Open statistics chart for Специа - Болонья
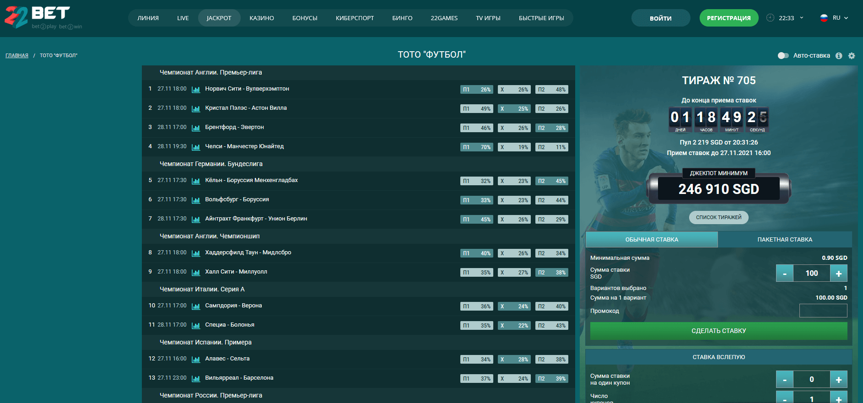This screenshot has width=863, height=403. pos(196,326)
